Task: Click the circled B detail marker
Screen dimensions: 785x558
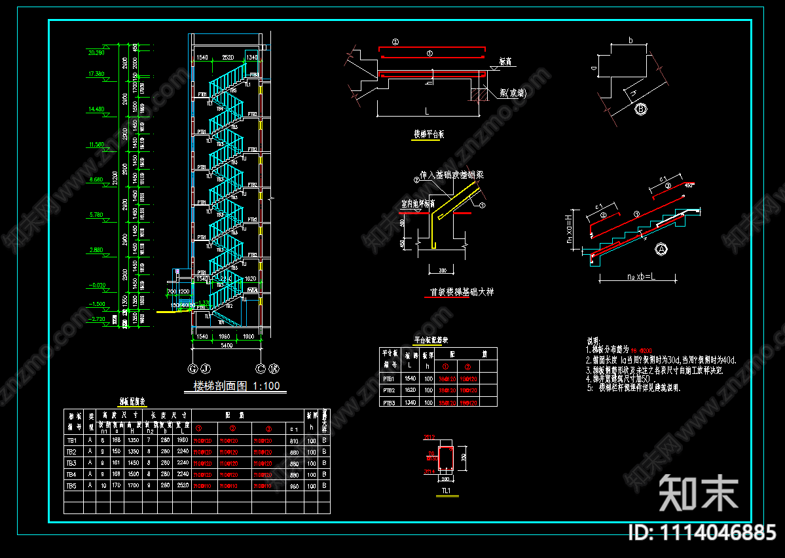Action: [x=642, y=109]
